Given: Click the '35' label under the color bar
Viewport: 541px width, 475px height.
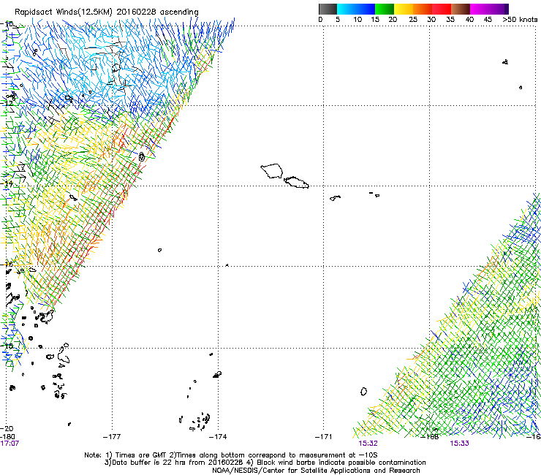Looking at the screenshot, I should click(450, 20).
